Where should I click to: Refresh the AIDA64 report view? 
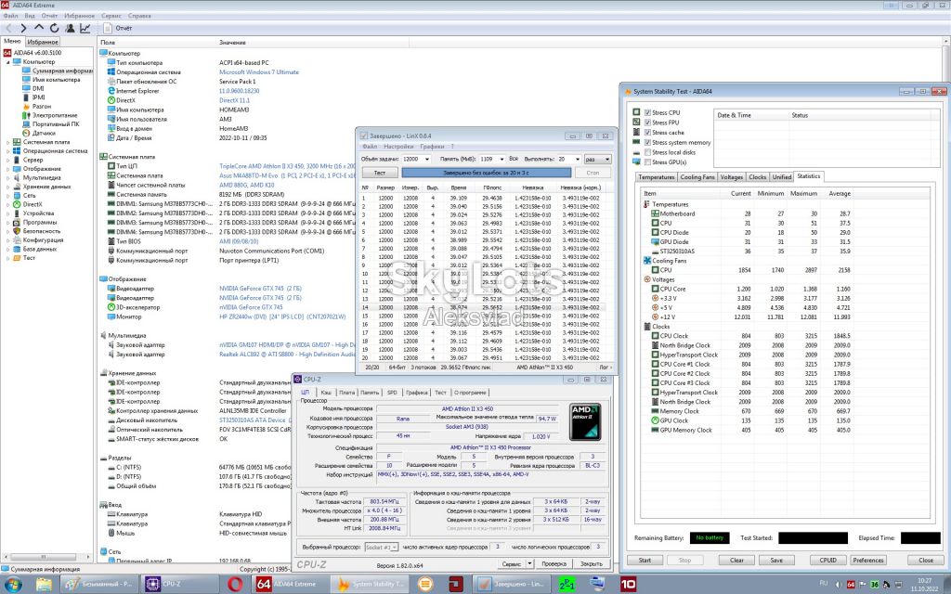click(x=55, y=28)
